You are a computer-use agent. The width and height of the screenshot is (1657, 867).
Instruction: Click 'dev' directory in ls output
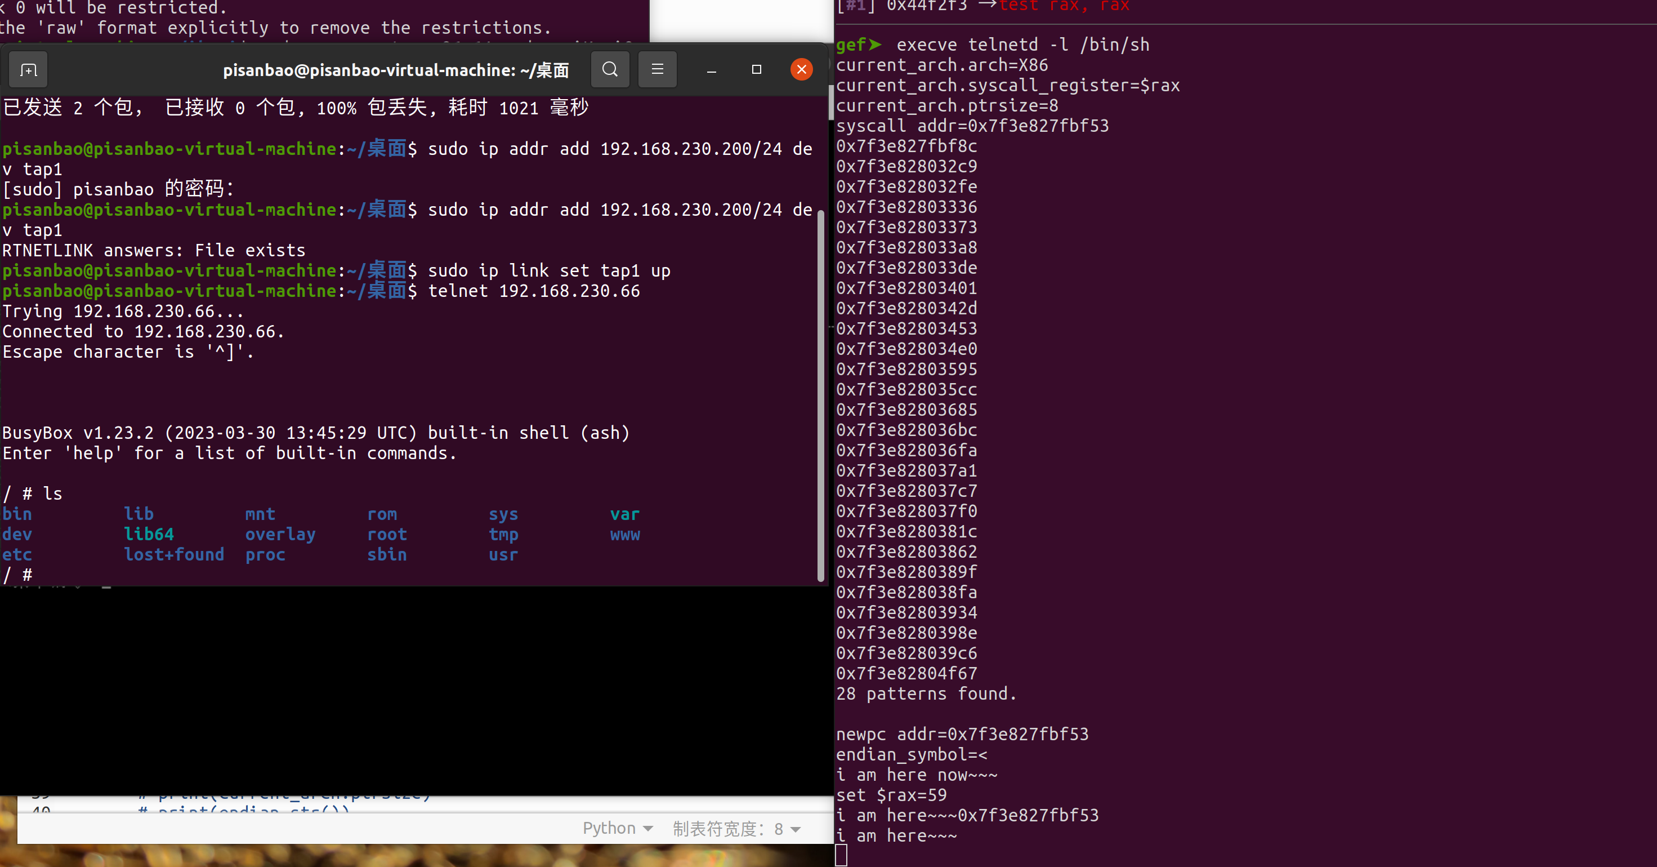17,534
